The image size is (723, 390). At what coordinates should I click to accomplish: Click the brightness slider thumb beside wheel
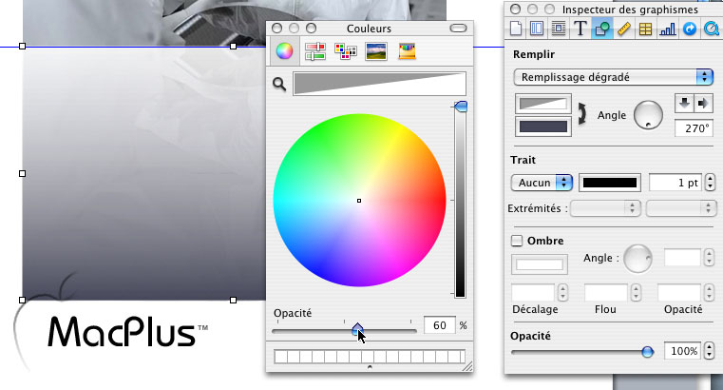tap(460, 107)
